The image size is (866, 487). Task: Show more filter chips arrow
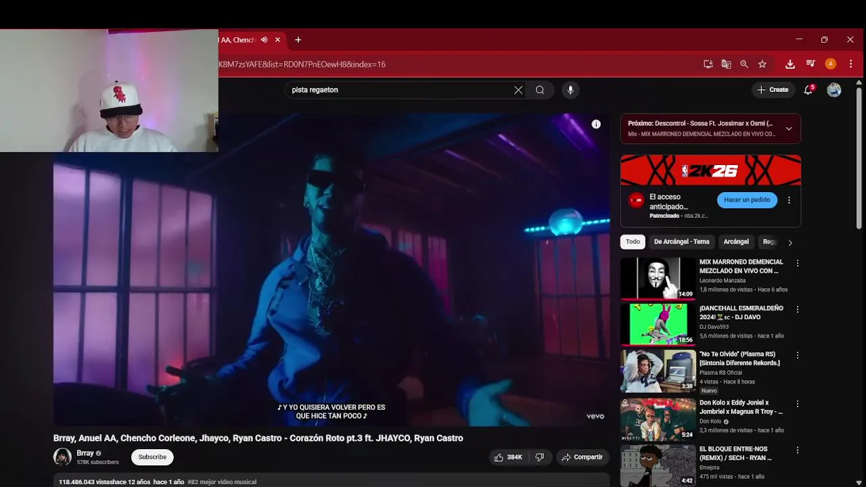coord(790,242)
